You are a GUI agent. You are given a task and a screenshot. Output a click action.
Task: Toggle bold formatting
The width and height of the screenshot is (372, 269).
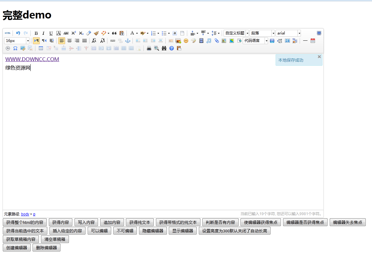click(x=36, y=33)
